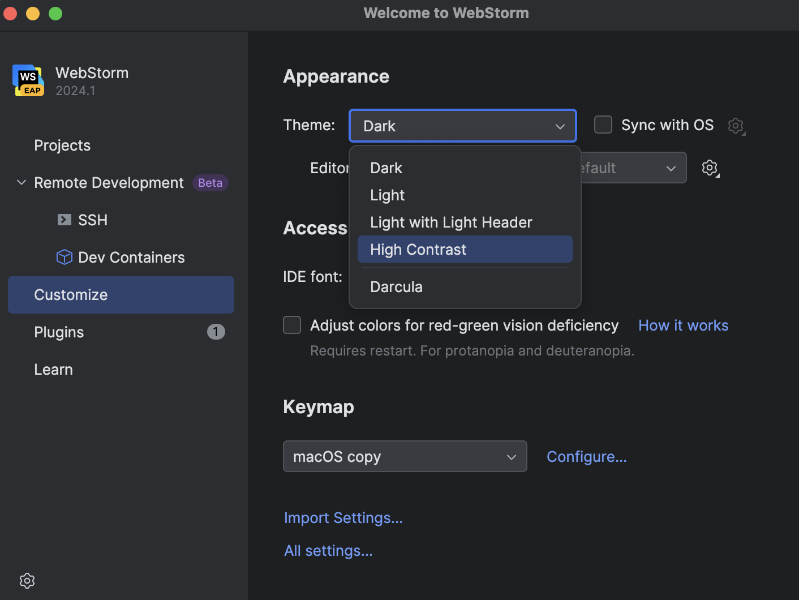The image size is (799, 600).
Task: Click the Configure keymap link
Action: [587, 456]
